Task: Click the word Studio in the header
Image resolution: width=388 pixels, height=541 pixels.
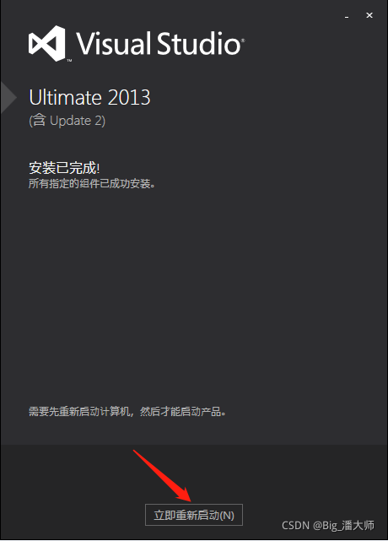Action: (x=199, y=43)
